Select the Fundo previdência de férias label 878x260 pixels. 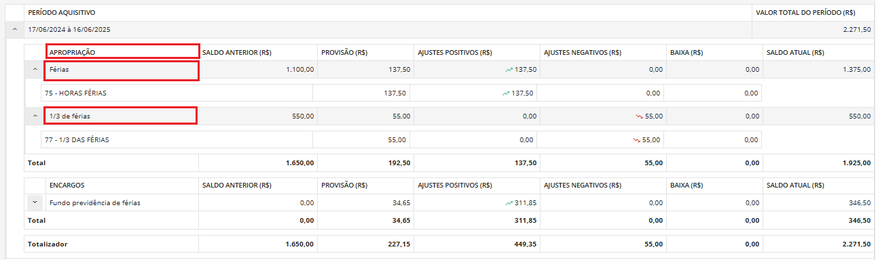[94, 202]
